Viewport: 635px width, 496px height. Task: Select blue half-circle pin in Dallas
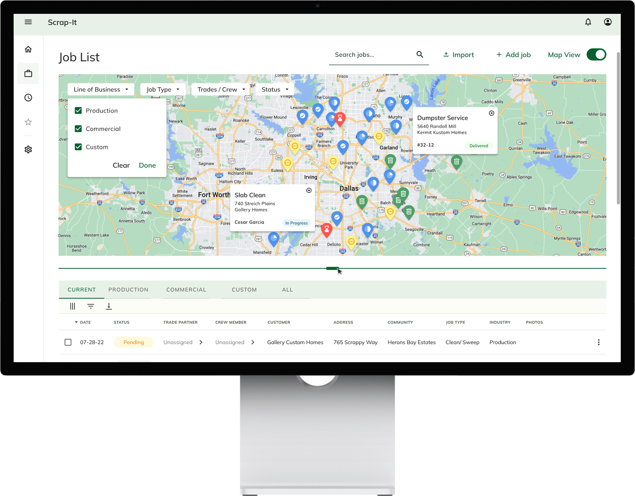[x=373, y=183]
